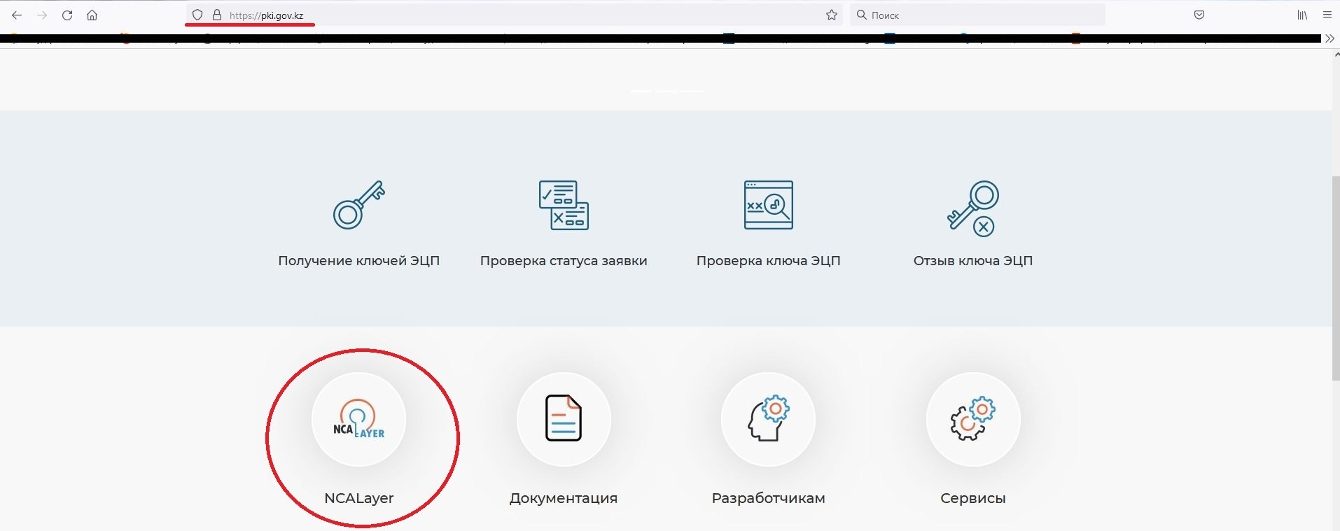1340x531 pixels.
Task: Select the middle carousel slide indicator
Action: pyautogui.click(x=666, y=91)
